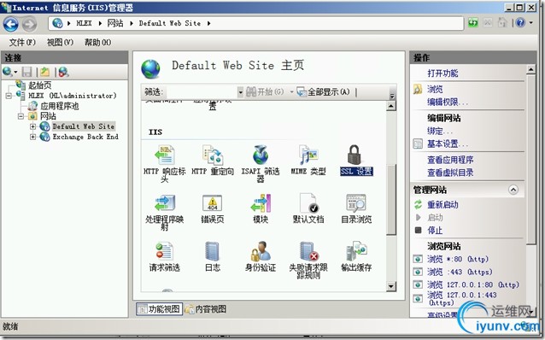Collapse the HLEX server tree node
Viewport: 545px width, 340px height.
pos(9,96)
